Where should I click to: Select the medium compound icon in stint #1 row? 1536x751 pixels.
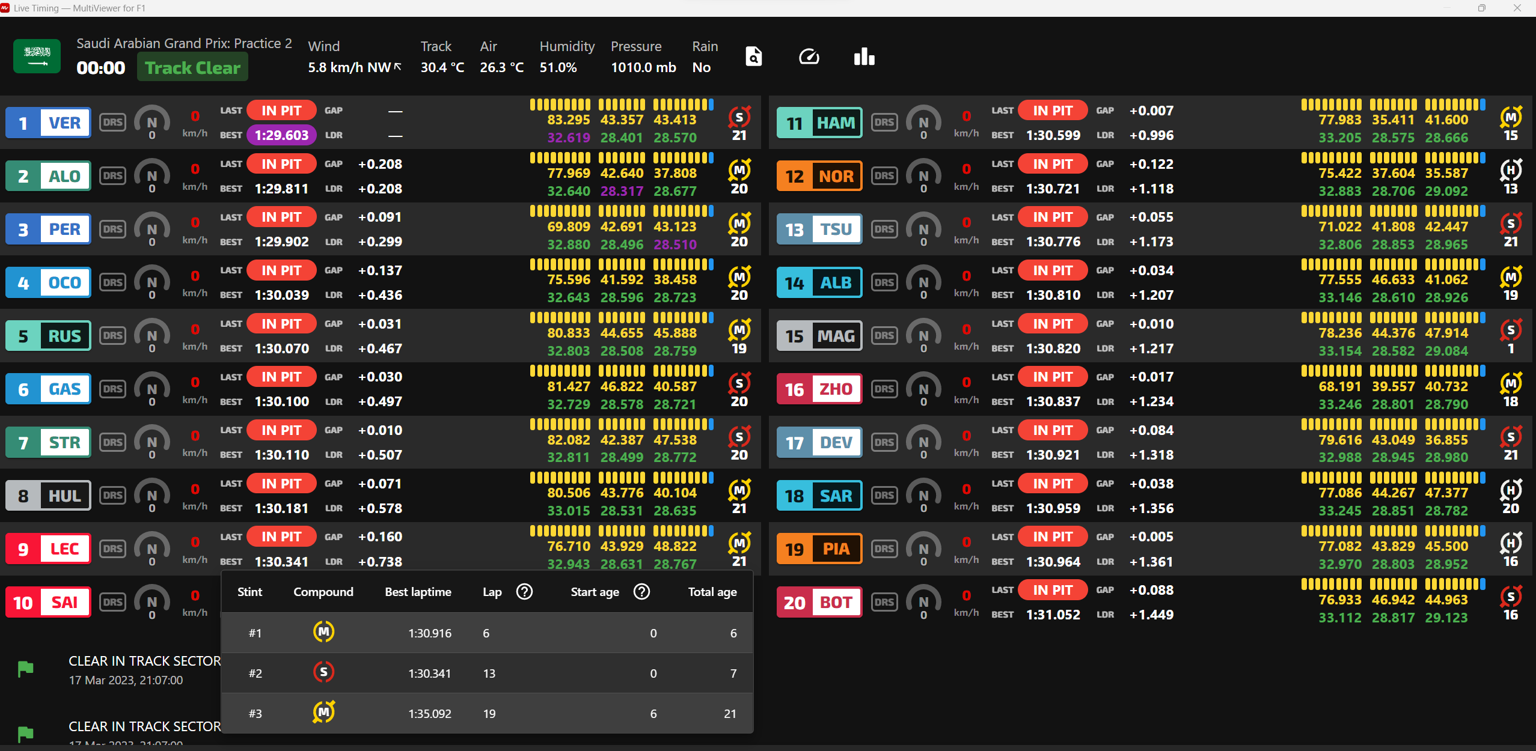pos(323,632)
